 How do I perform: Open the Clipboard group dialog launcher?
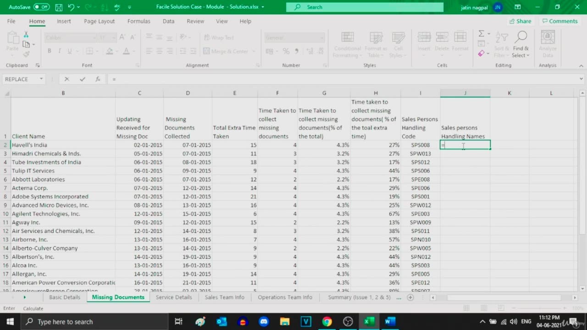(x=37, y=66)
